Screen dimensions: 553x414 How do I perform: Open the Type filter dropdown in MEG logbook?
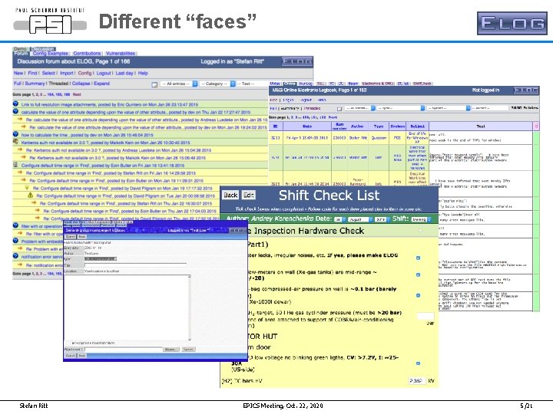401,108
